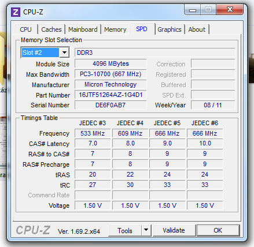Select the 609 MHz frequency cell
Screen dimensions: 254x247
click(130, 133)
